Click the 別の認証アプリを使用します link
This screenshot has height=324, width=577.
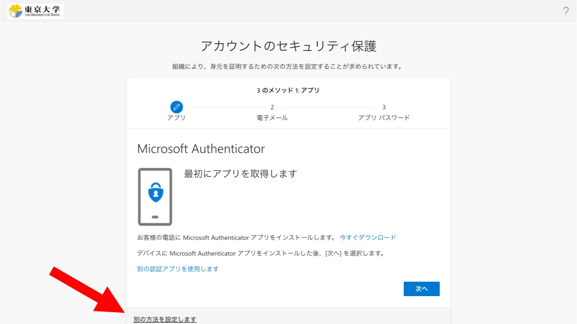coord(178,269)
